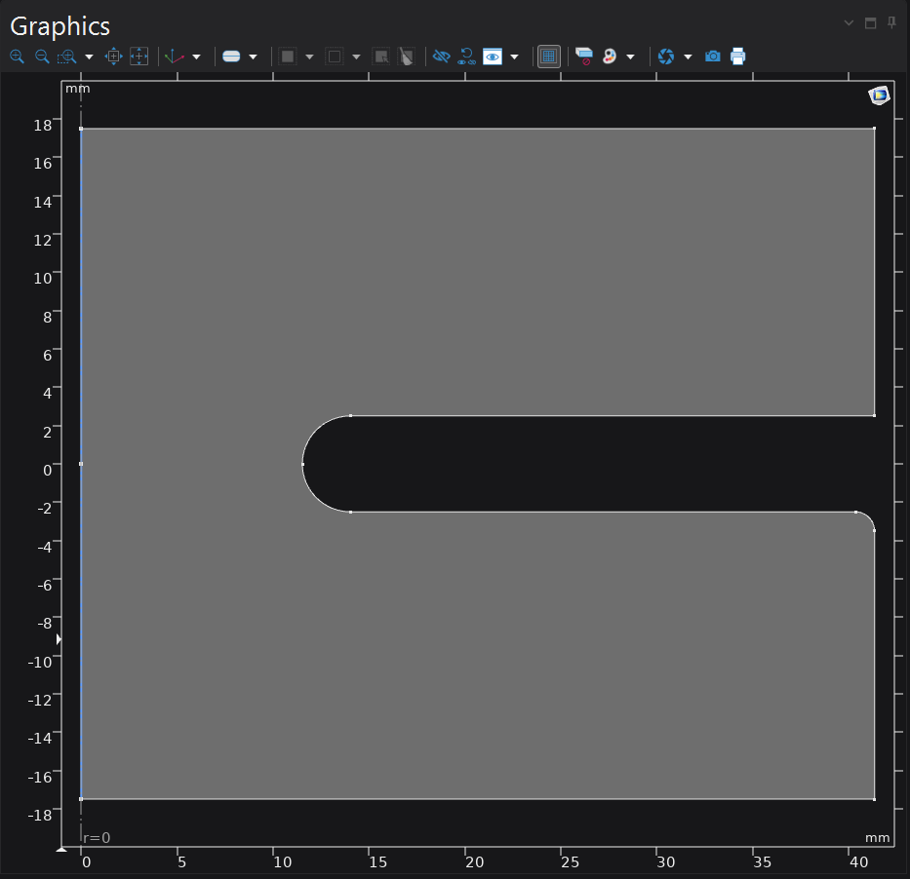Screen dimensions: 910x879
Task: Toggle Click and Hide eye icon
Action: (441, 57)
